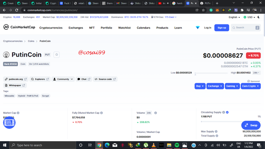Viewport: 265px width, 149px height.
Task: Open Spotify from the taskbar
Action: click(177, 145)
